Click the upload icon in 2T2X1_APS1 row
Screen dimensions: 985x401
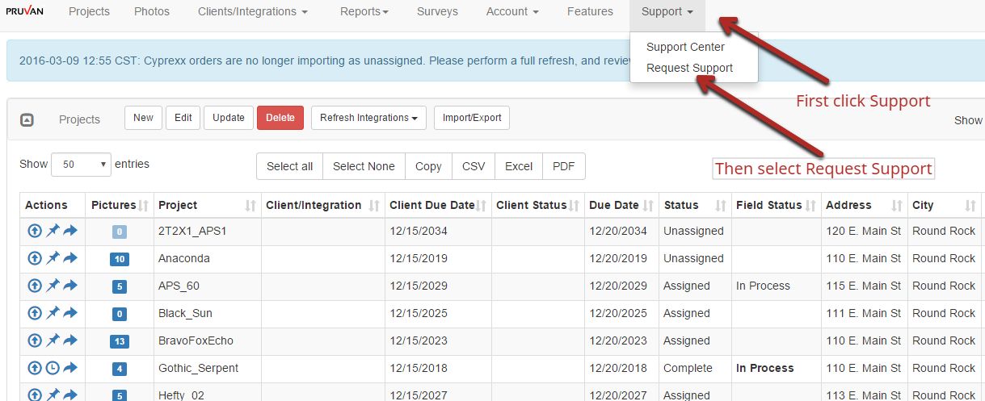[35, 231]
